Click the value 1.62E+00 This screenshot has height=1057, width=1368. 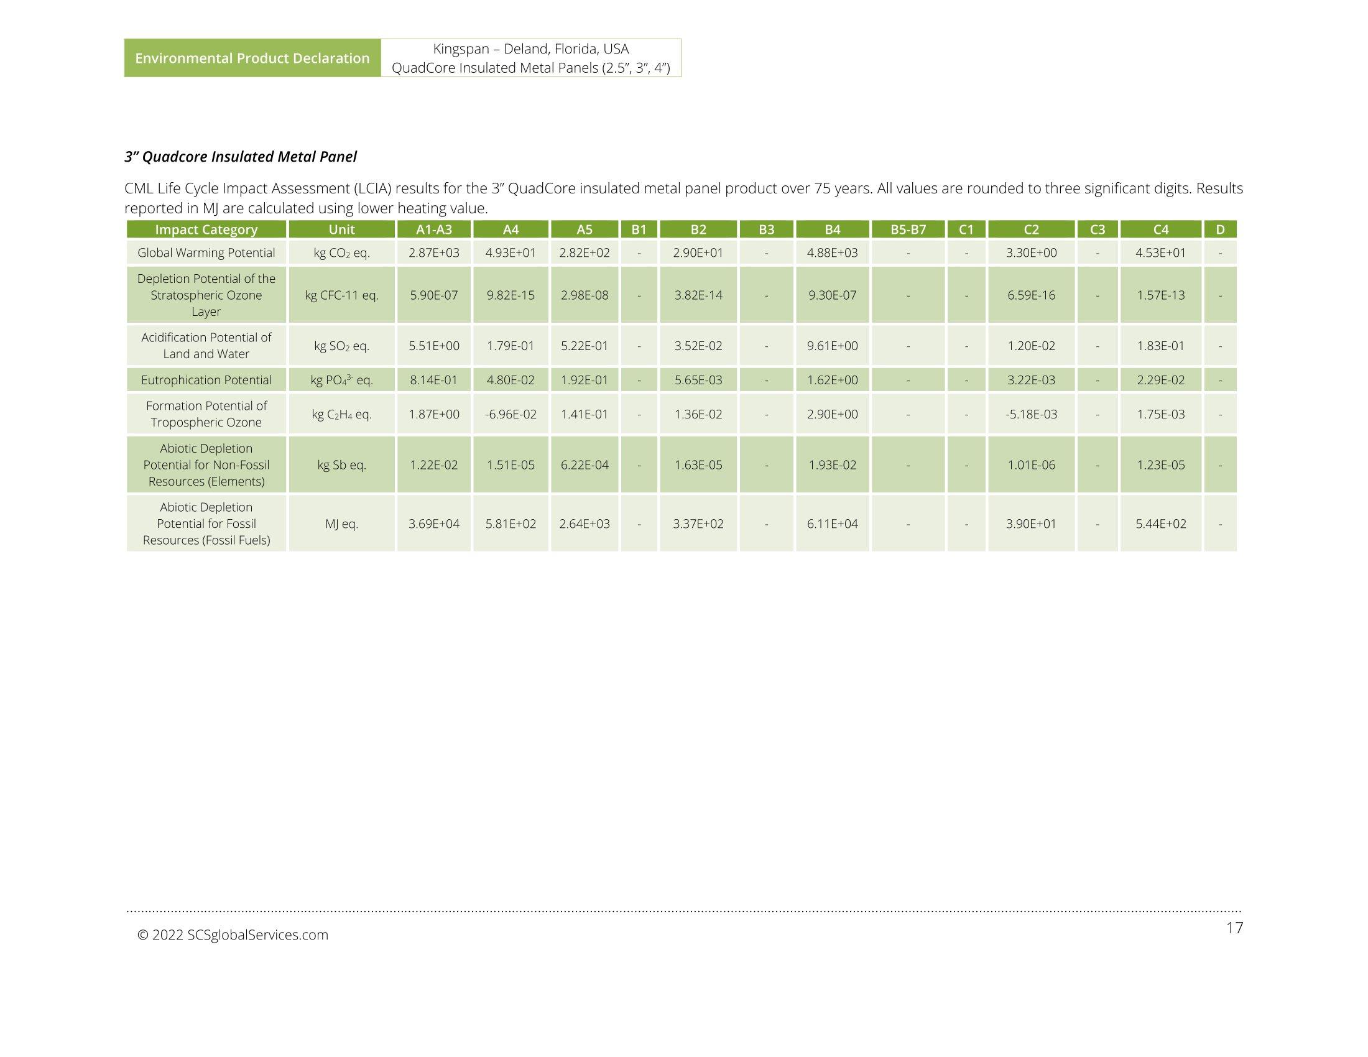833,380
